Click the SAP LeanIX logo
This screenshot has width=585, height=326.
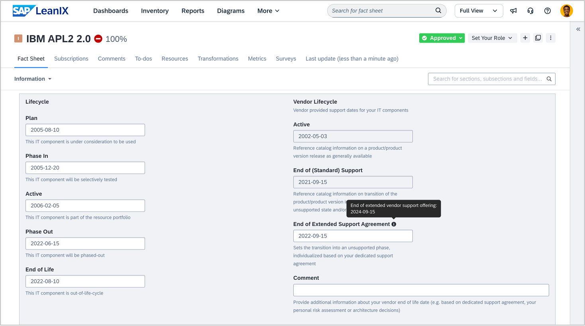coord(41,11)
